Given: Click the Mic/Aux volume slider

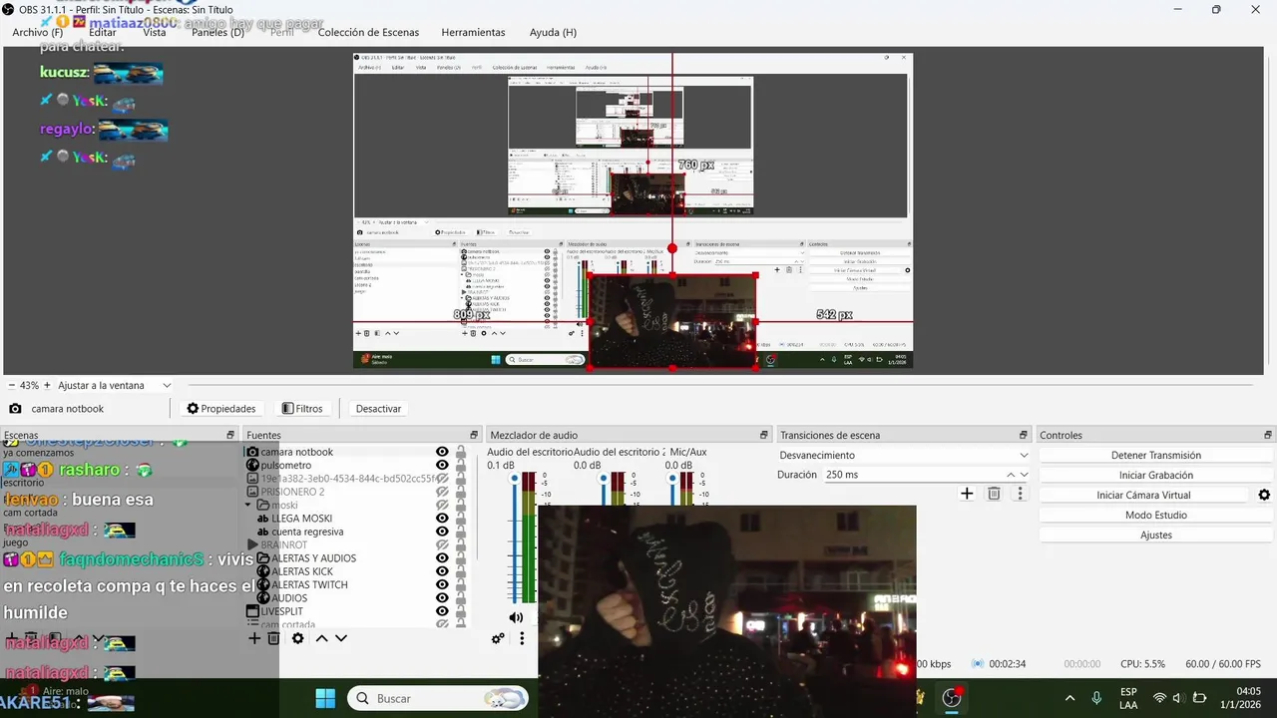Looking at the screenshot, I should coord(672,489).
